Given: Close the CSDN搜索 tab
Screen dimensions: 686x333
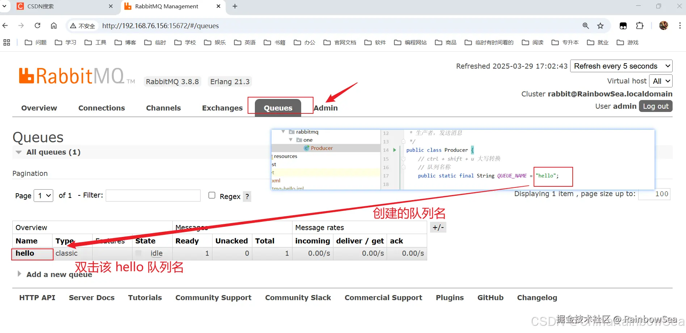Looking at the screenshot, I should point(111,6).
